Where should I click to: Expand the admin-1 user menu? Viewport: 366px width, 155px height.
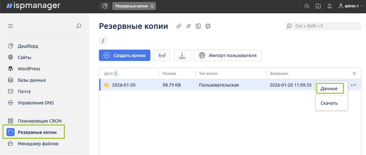tap(350, 6)
